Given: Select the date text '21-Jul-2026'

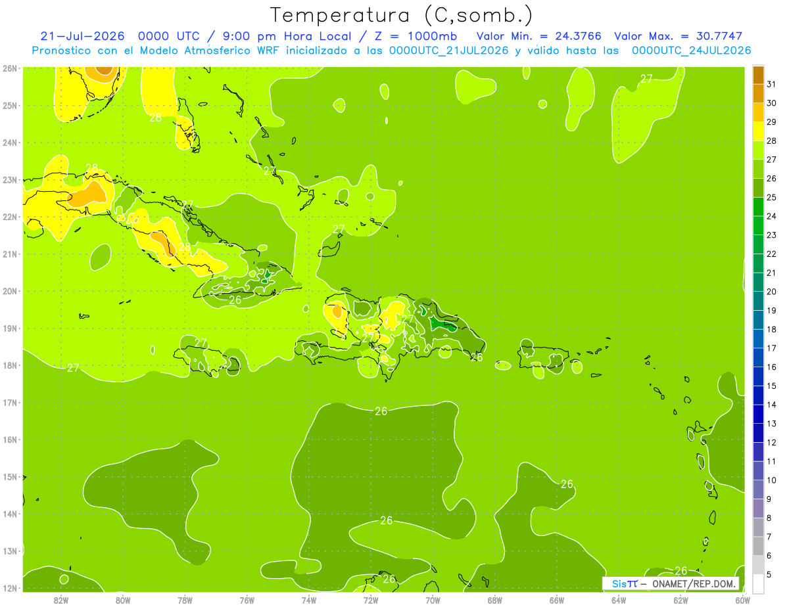Looking at the screenshot, I should point(82,36).
